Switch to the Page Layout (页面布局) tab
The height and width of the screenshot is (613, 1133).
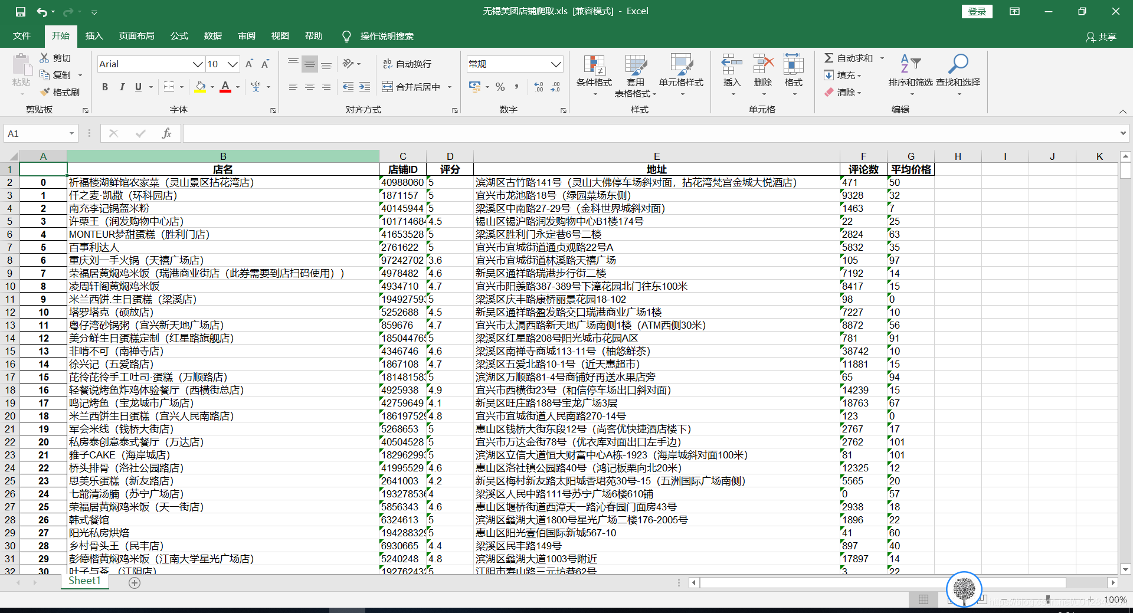coord(136,36)
